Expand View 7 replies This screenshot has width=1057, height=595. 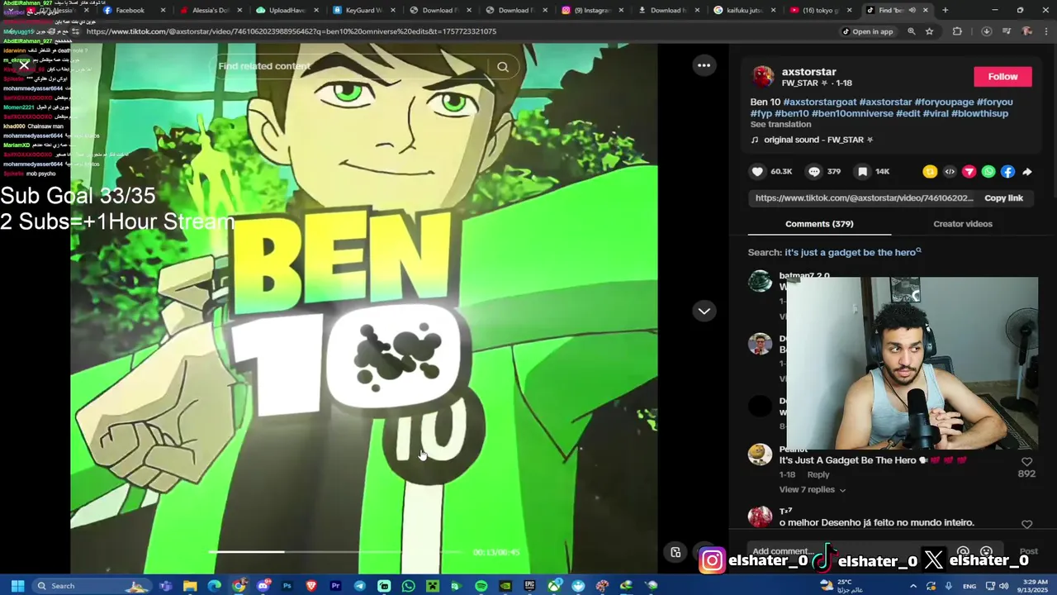(x=813, y=490)
